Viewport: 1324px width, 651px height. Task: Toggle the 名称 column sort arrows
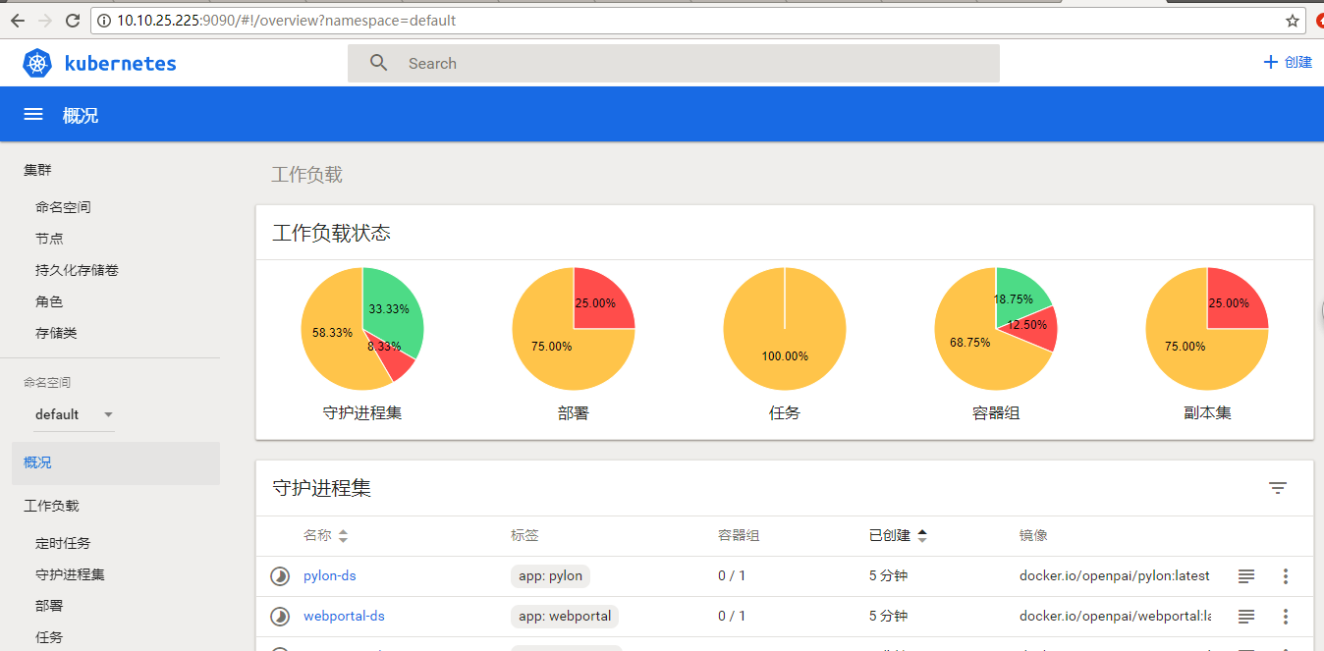pos(343,535)
